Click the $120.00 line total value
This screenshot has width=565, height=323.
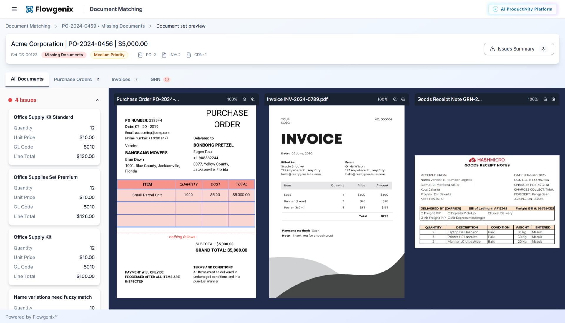click(x=86, y=157)
